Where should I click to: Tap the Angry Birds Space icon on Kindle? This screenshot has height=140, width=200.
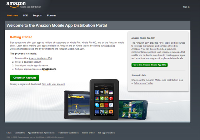pyautogui.click(x=97, y=99)
